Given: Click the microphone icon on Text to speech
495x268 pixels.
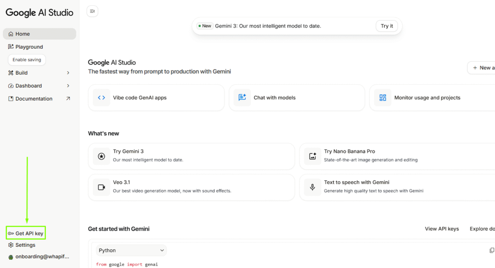Looking at the screenshot, I should click(313, 187).
